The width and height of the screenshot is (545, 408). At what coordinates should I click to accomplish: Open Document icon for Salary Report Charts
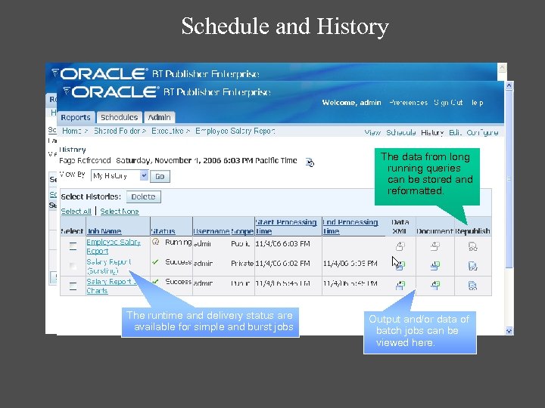(x=434, y=286)
